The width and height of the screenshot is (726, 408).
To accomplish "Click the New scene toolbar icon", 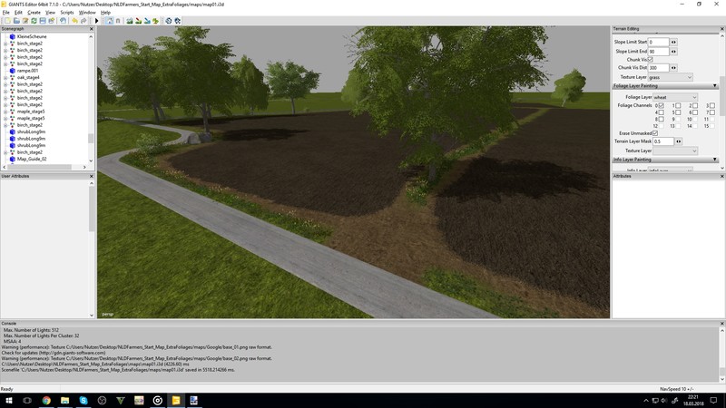I will [x=7, y=21].
